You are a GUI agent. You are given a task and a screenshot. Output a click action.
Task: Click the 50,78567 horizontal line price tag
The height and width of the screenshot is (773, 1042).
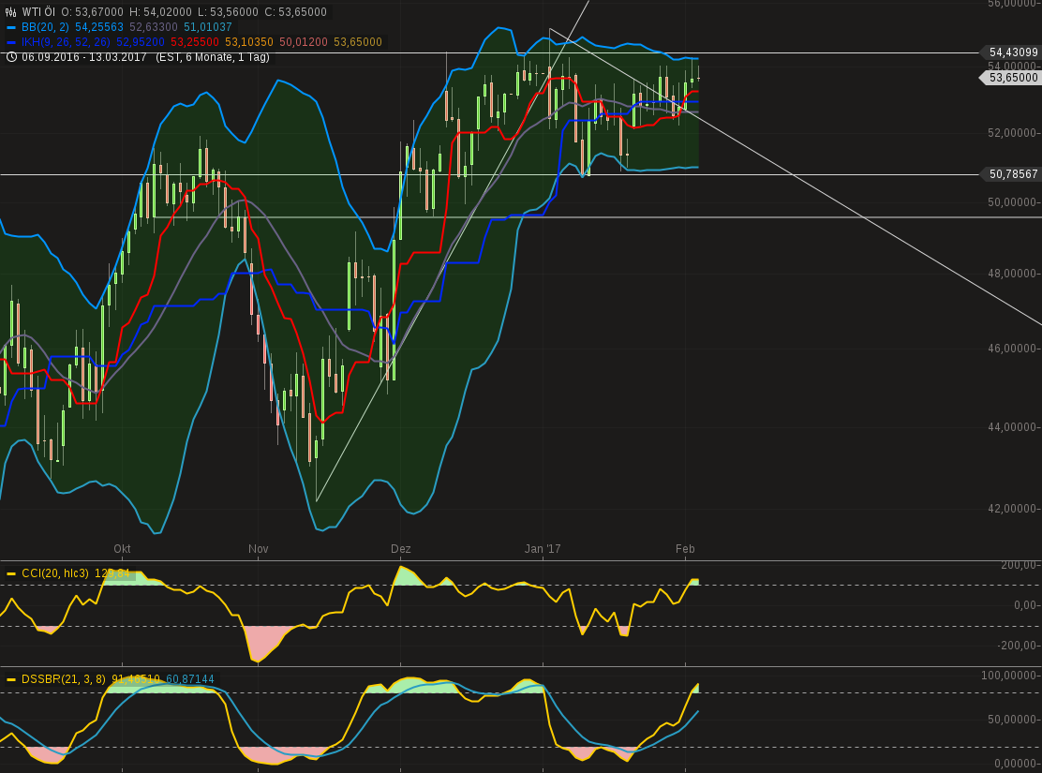click(1013, 174)
